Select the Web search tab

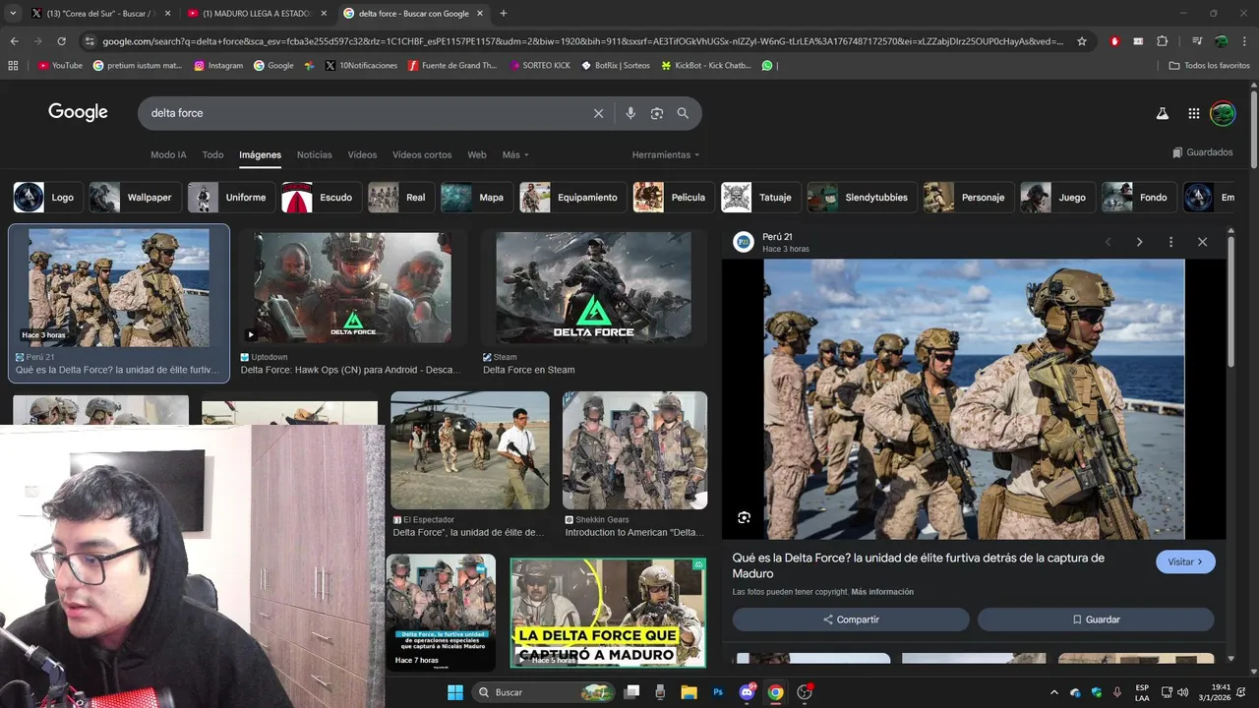tap(477, 154)
